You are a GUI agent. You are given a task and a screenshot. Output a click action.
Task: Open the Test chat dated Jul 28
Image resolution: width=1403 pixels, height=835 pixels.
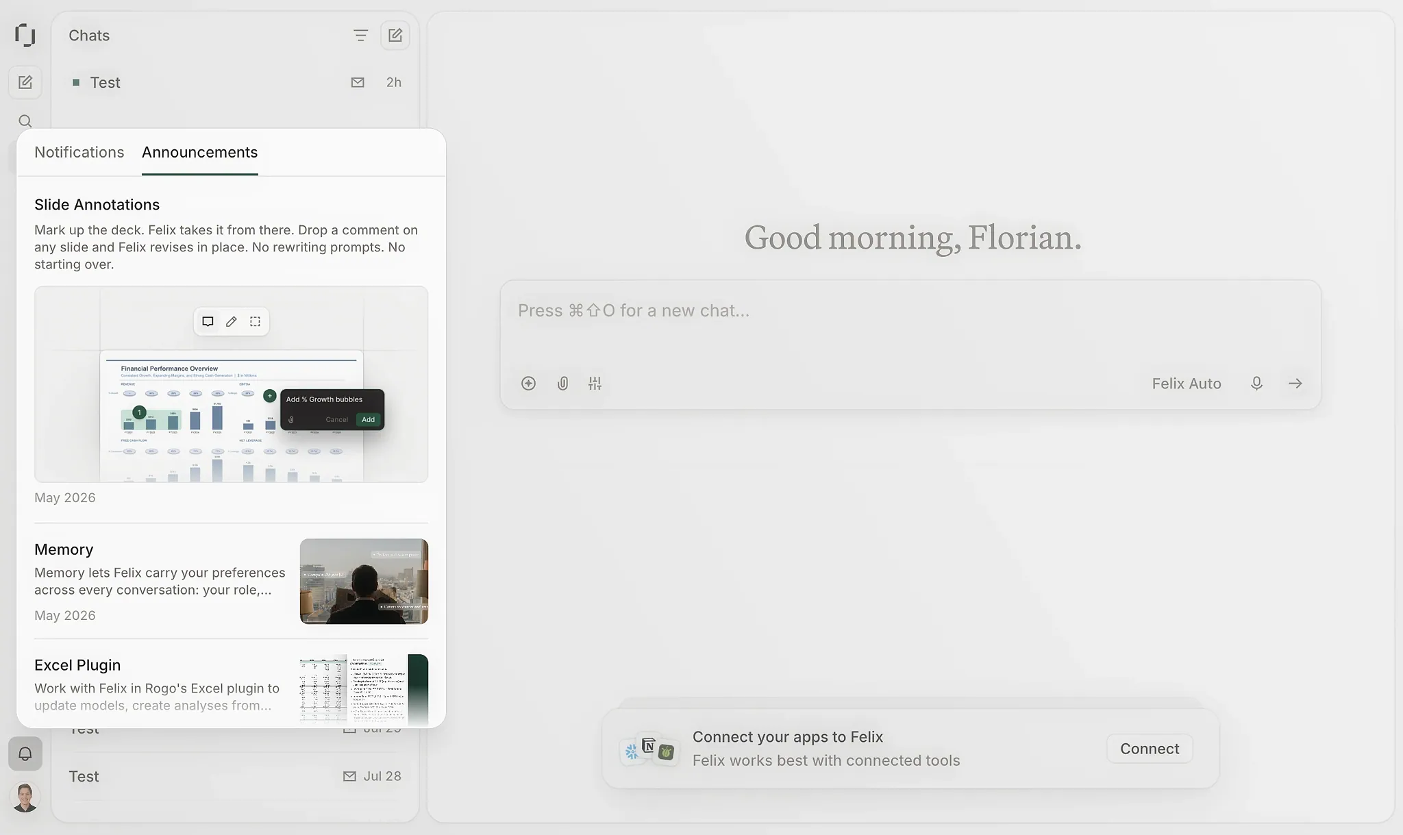click(x=235, y=776)
